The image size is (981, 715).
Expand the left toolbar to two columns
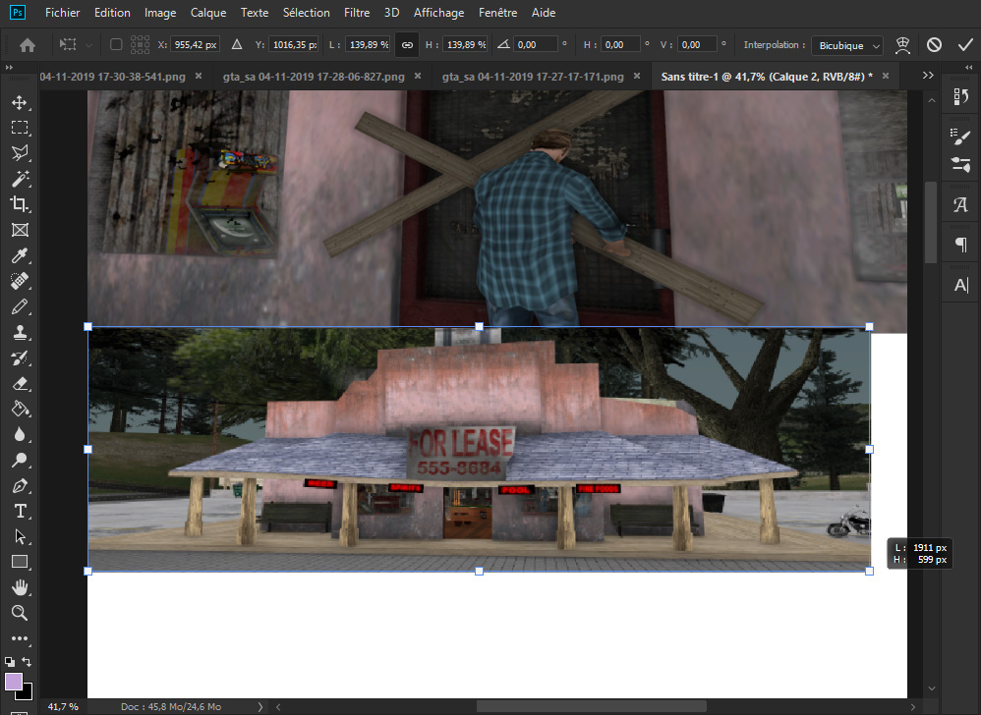(9, 68)
